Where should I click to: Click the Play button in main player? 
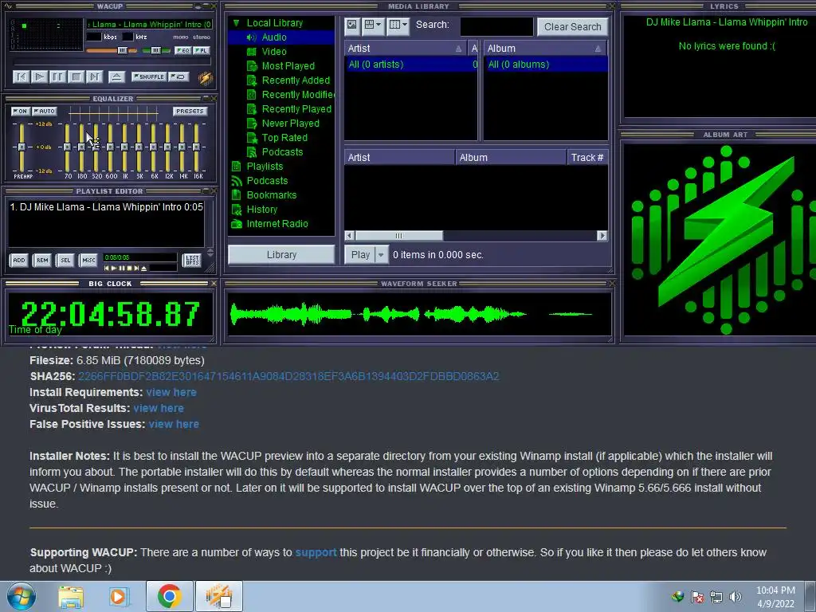click(39, 77)
